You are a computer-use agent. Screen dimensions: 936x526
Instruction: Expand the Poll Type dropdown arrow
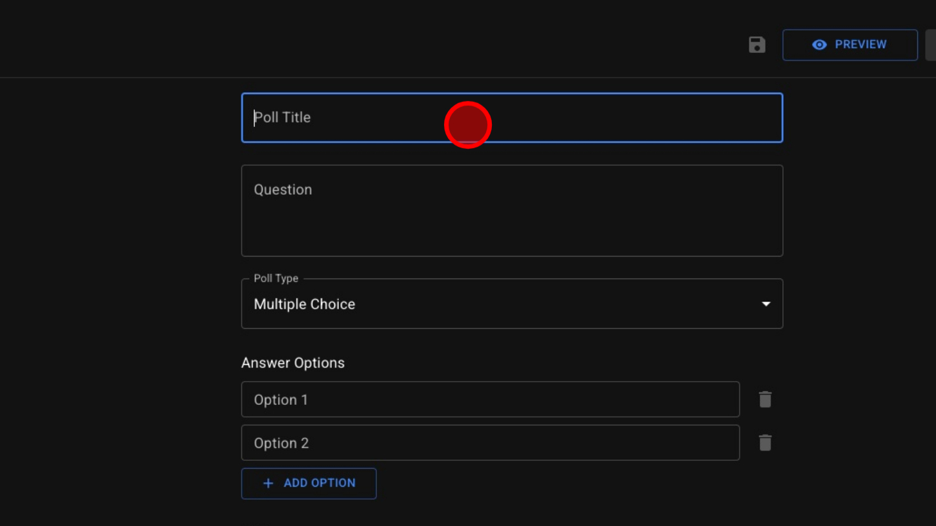pyautogui.click(x=766, y=304)
